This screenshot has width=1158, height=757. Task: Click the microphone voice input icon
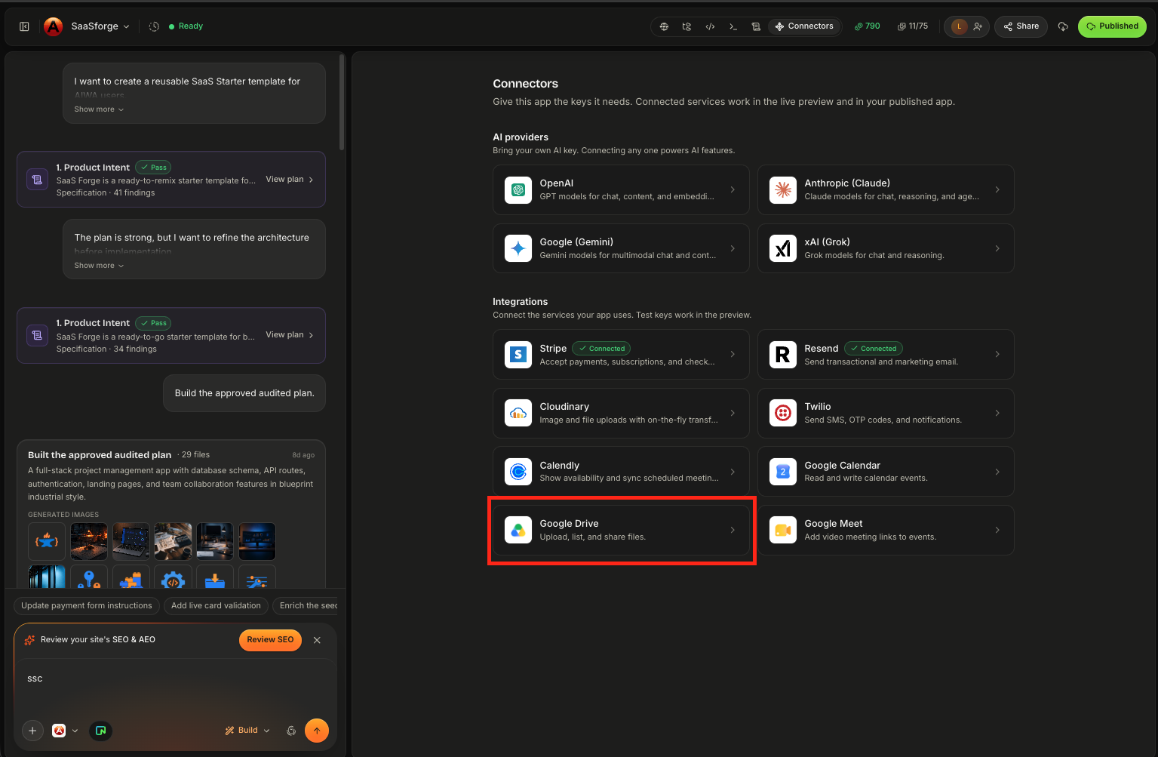291,731
